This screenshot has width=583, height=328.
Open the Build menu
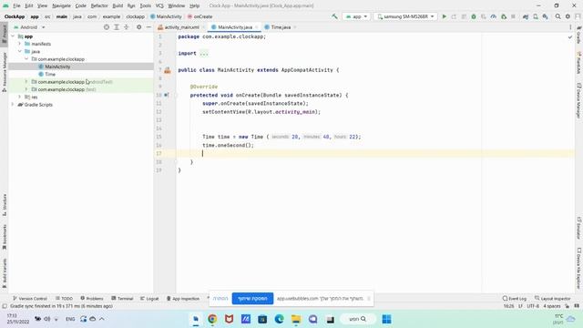(x=118, y=5)
